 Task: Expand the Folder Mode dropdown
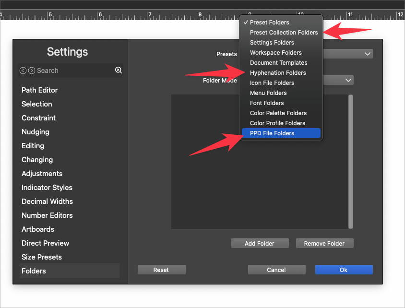348,81
